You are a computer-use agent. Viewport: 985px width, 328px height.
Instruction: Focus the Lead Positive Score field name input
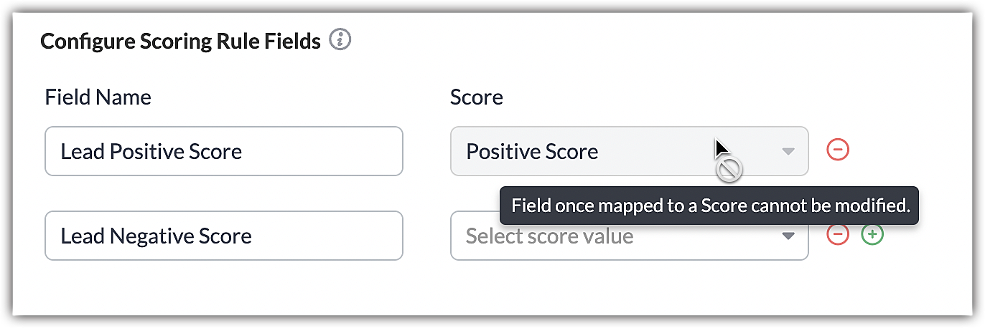223,151
